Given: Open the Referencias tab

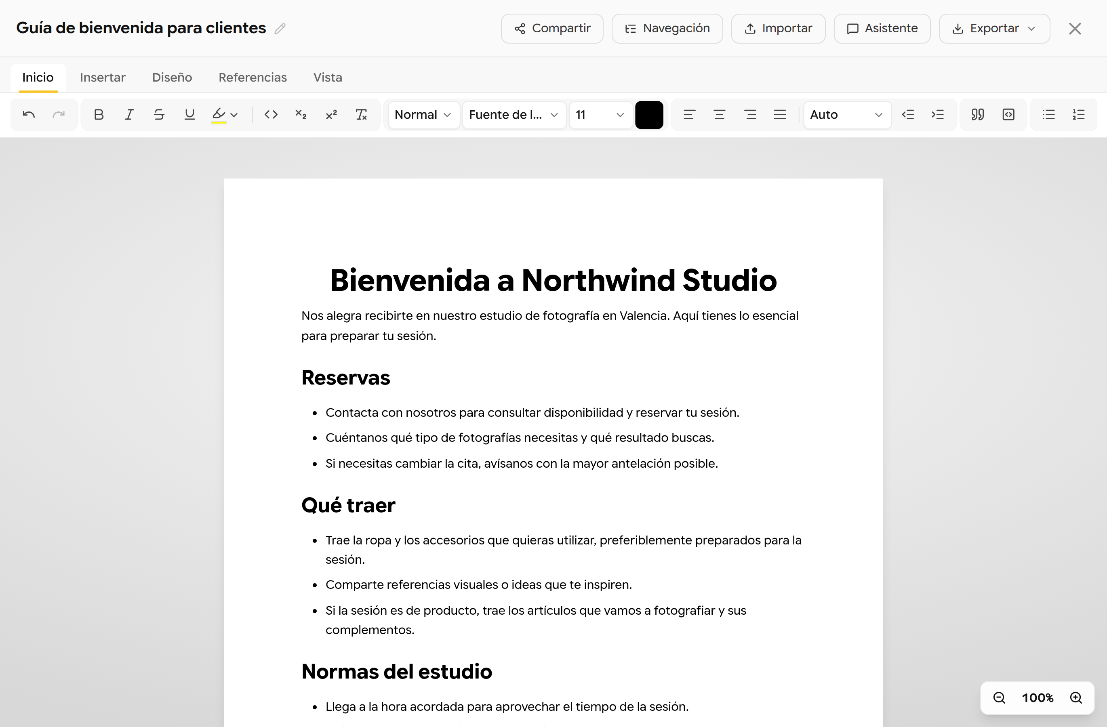Looking at the screenshot, I should (x=253, y=78).
